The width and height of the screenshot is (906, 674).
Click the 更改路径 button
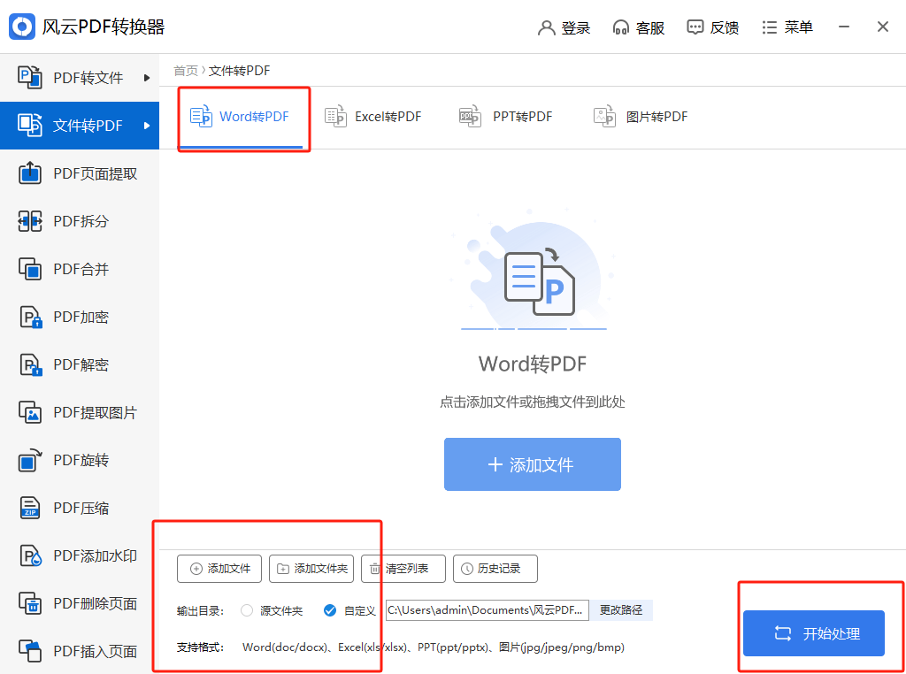click(621, 610)
